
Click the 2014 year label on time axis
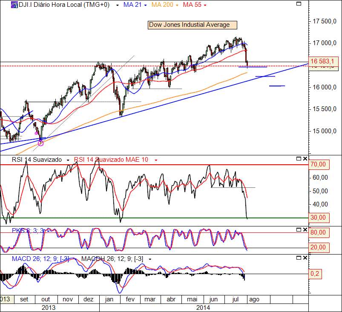pyautogui.click(x=203, y=308)
